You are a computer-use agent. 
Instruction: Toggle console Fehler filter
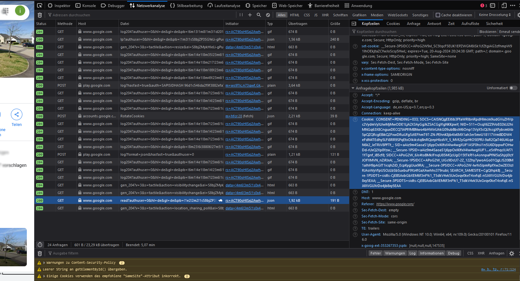tap(376, 253)
